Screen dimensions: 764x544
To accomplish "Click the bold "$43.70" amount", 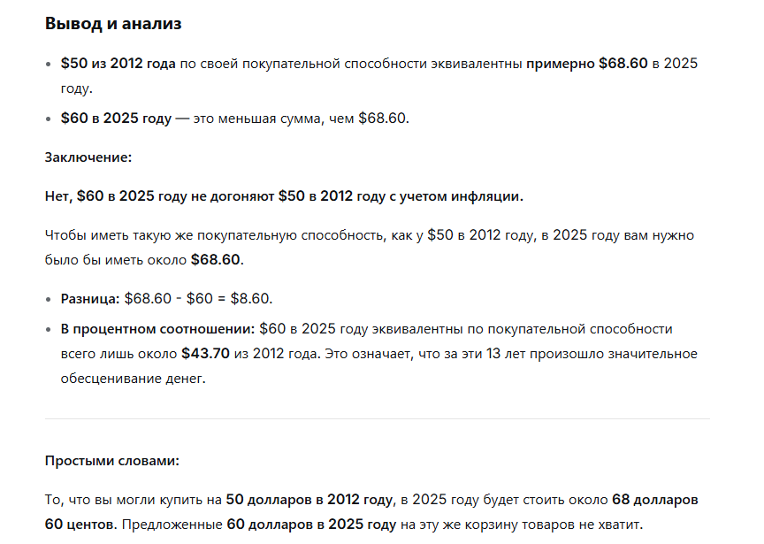I will click(205, 354).
